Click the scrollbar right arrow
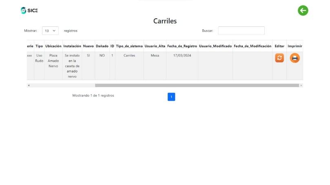Image resolution: width=330 pixels, height=185 pixels. click(301, 85)
